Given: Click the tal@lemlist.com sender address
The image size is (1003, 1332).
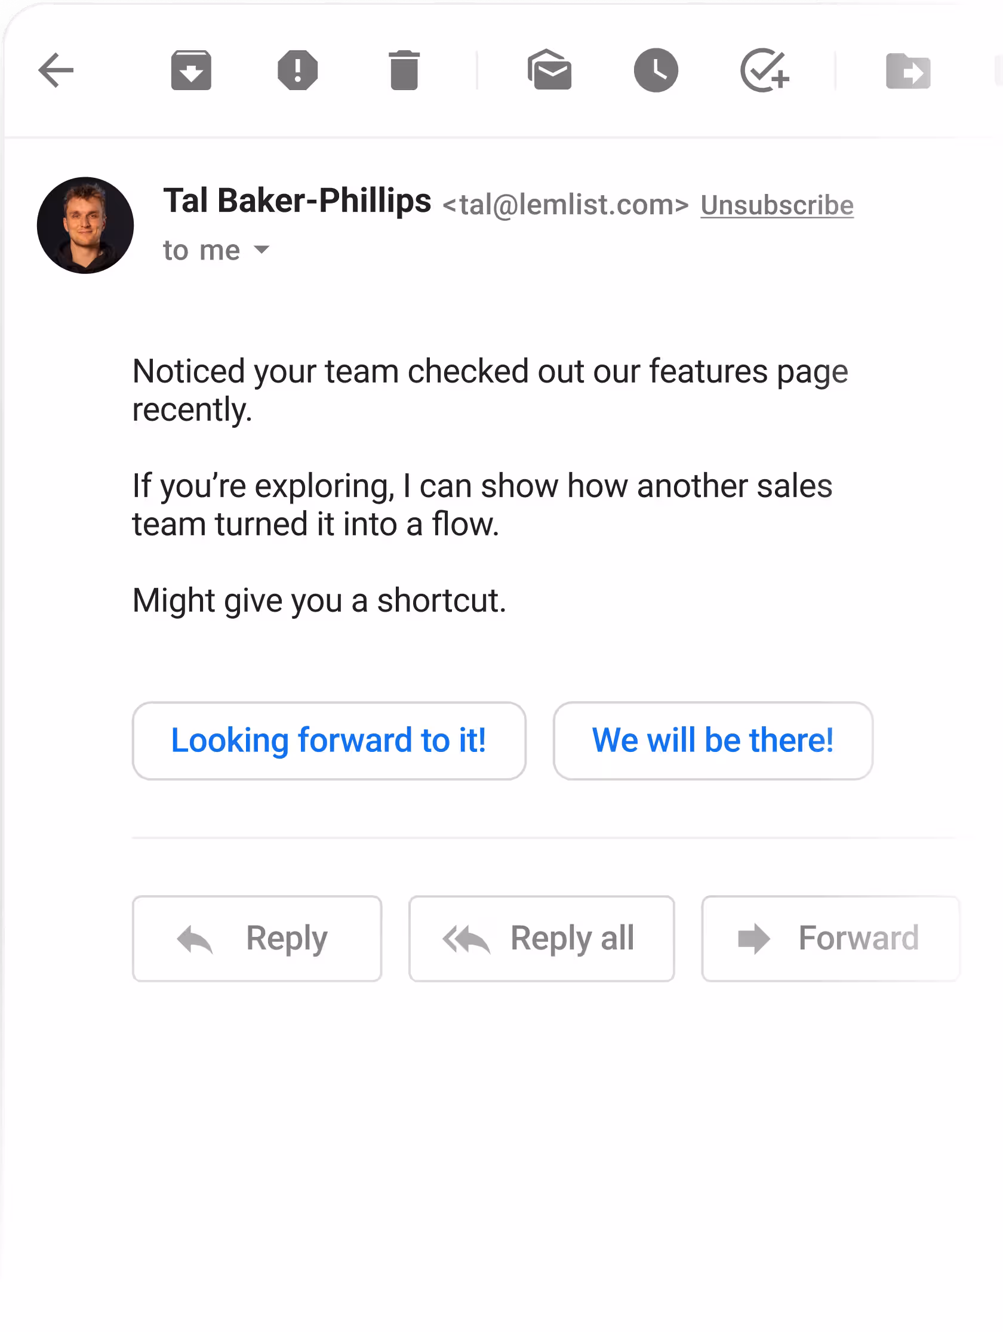Looking at the screenshot, I should [x=565, y=205].
